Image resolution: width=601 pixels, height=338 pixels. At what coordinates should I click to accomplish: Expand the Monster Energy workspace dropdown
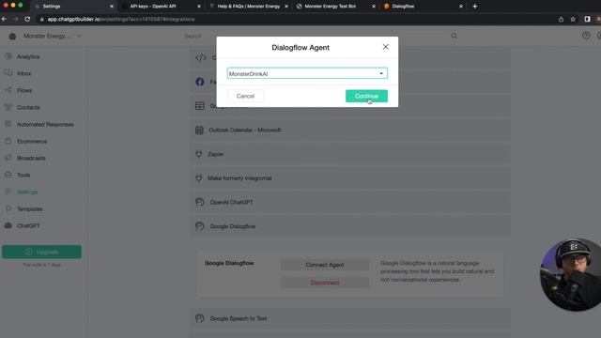coord(79,36)
